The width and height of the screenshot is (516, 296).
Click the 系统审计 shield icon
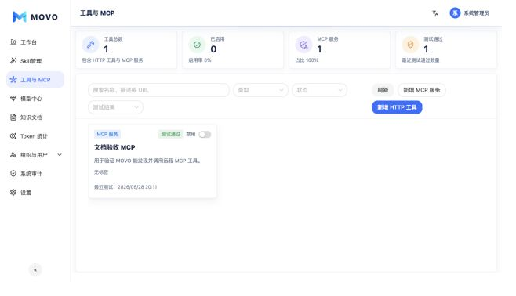pos(13,174)
